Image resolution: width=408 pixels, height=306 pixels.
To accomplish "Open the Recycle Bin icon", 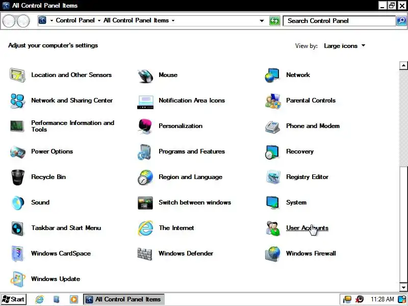I will [x=18, y=177].
